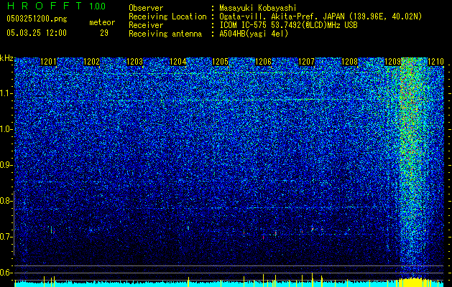Click the 1209 time marker
The image size is (452, 287).
[x=392, y=62]
